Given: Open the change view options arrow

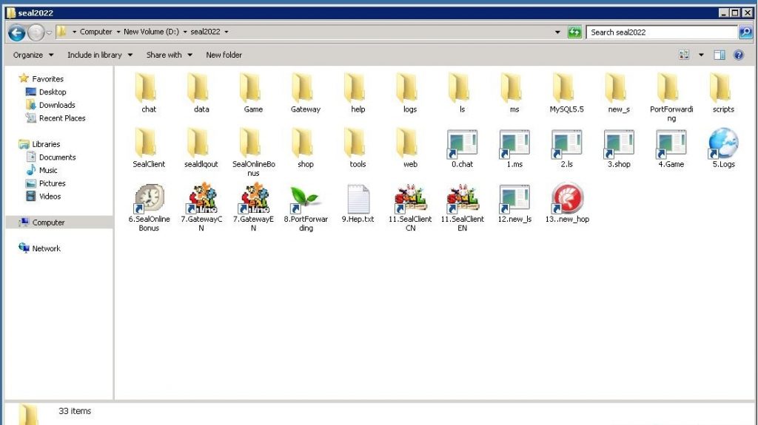Looking at the screenshot, I should (700, 55).
